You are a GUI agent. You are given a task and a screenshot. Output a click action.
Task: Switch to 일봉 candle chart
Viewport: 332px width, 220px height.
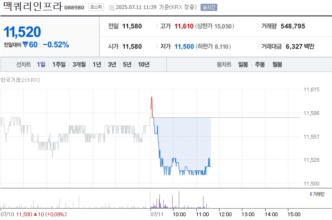coord(243,64)
